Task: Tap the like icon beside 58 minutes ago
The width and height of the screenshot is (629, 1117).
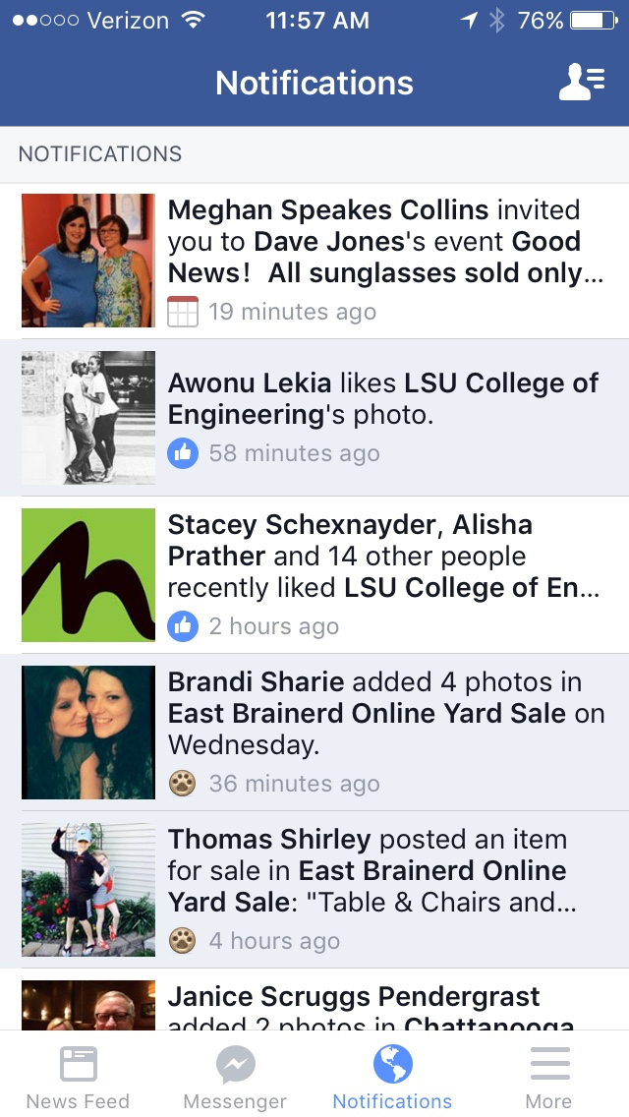Action: 183,453
